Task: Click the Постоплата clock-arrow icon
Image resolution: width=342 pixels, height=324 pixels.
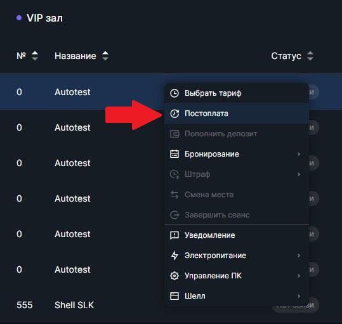Action: [x=174, y=113]
